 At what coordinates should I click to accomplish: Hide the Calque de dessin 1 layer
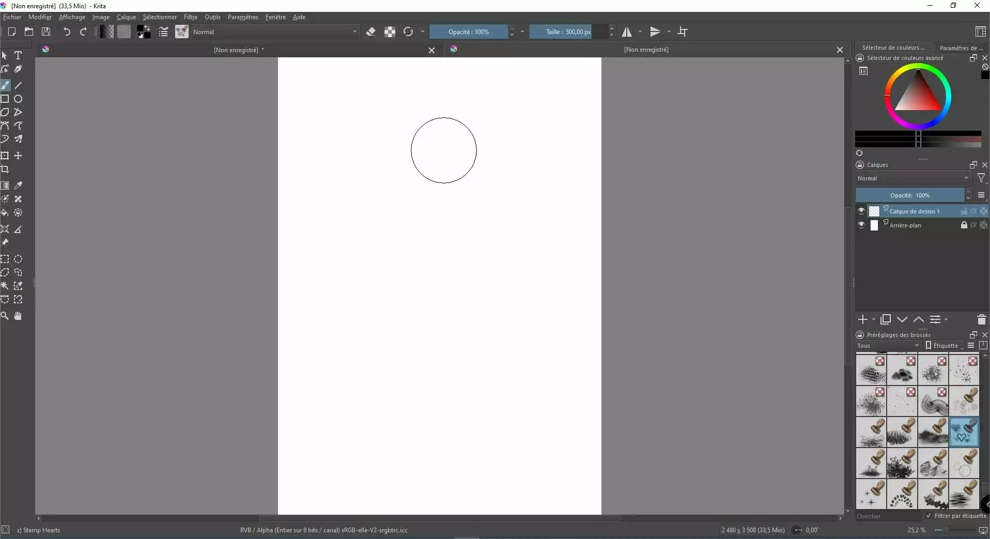click(x=860, y=211)
